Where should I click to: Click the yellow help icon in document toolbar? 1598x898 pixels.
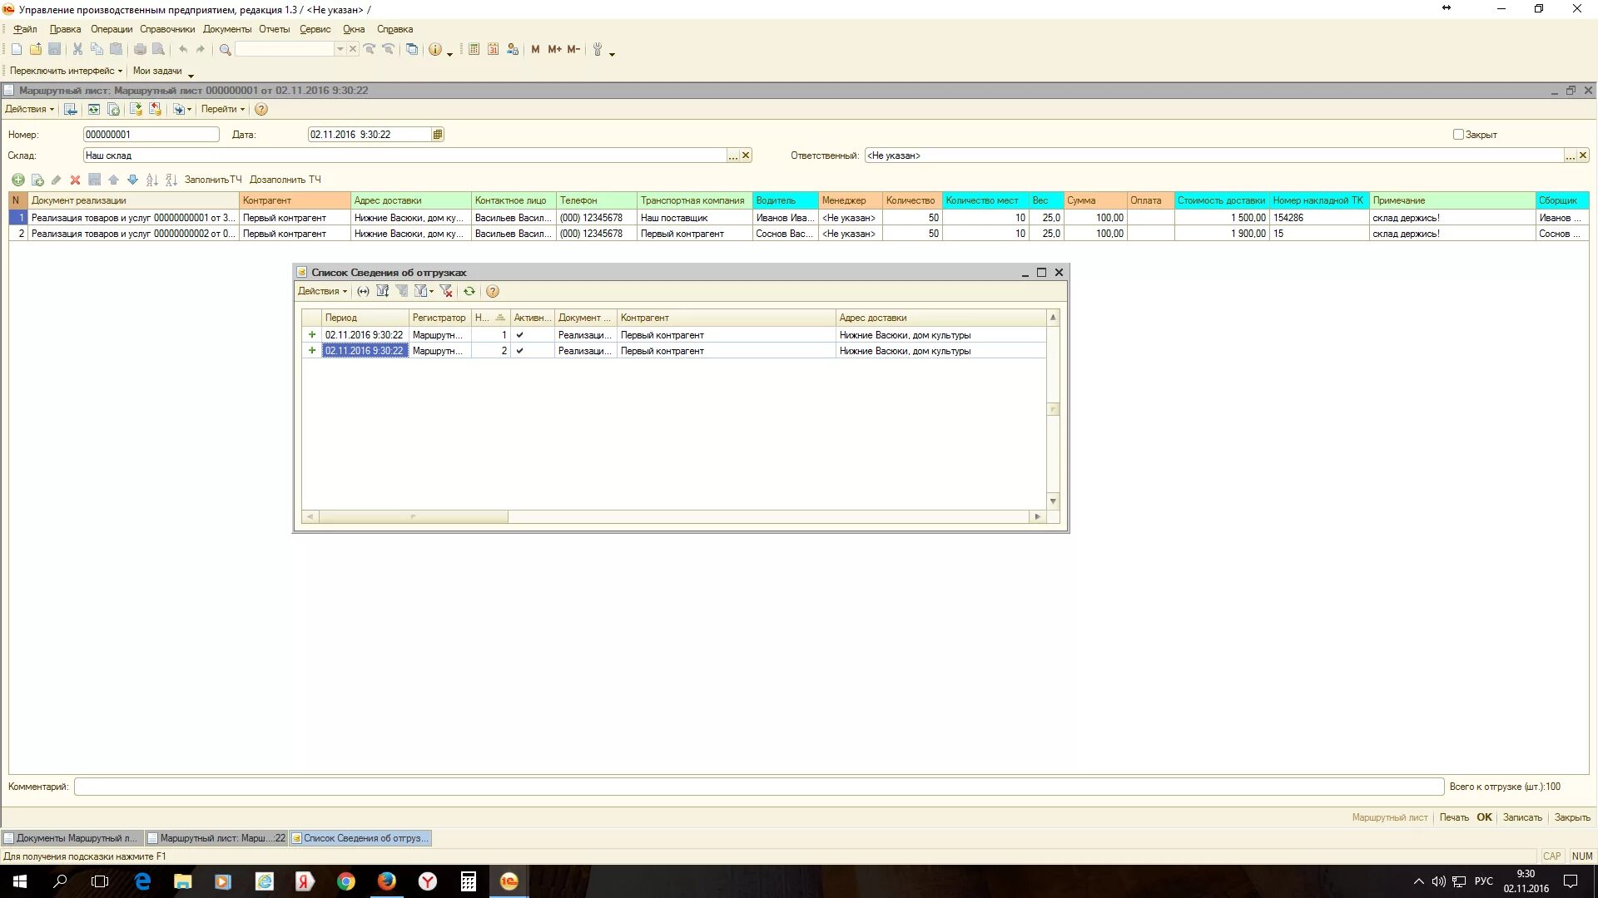(261, 109)
